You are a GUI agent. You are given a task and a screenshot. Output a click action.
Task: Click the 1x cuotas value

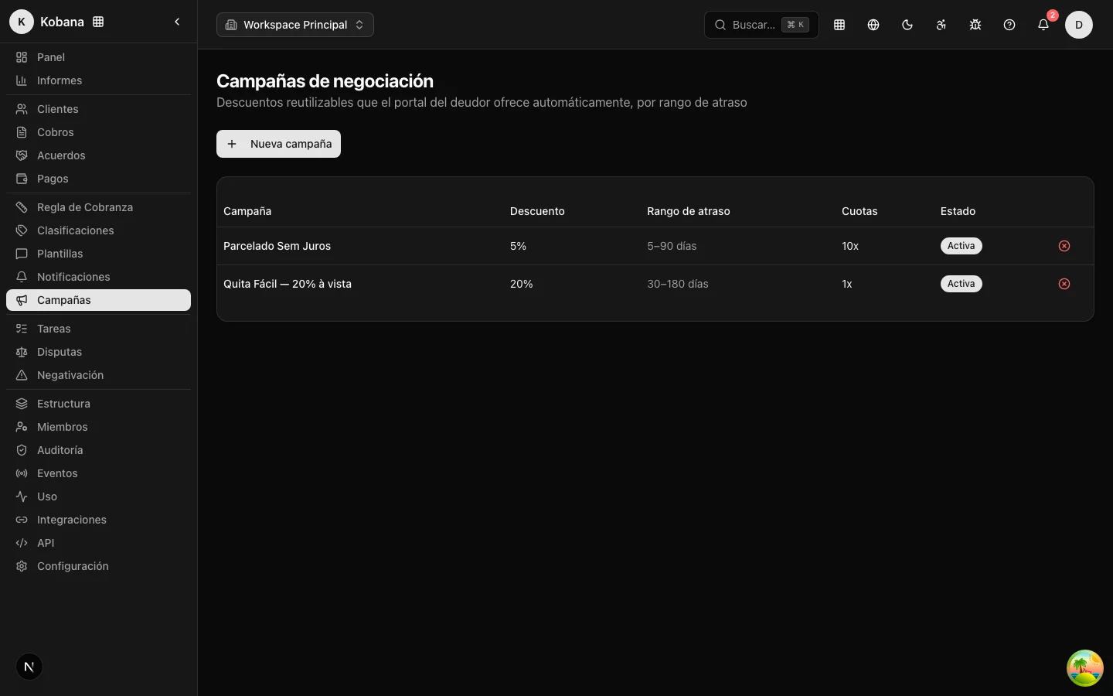pos(847,284)
